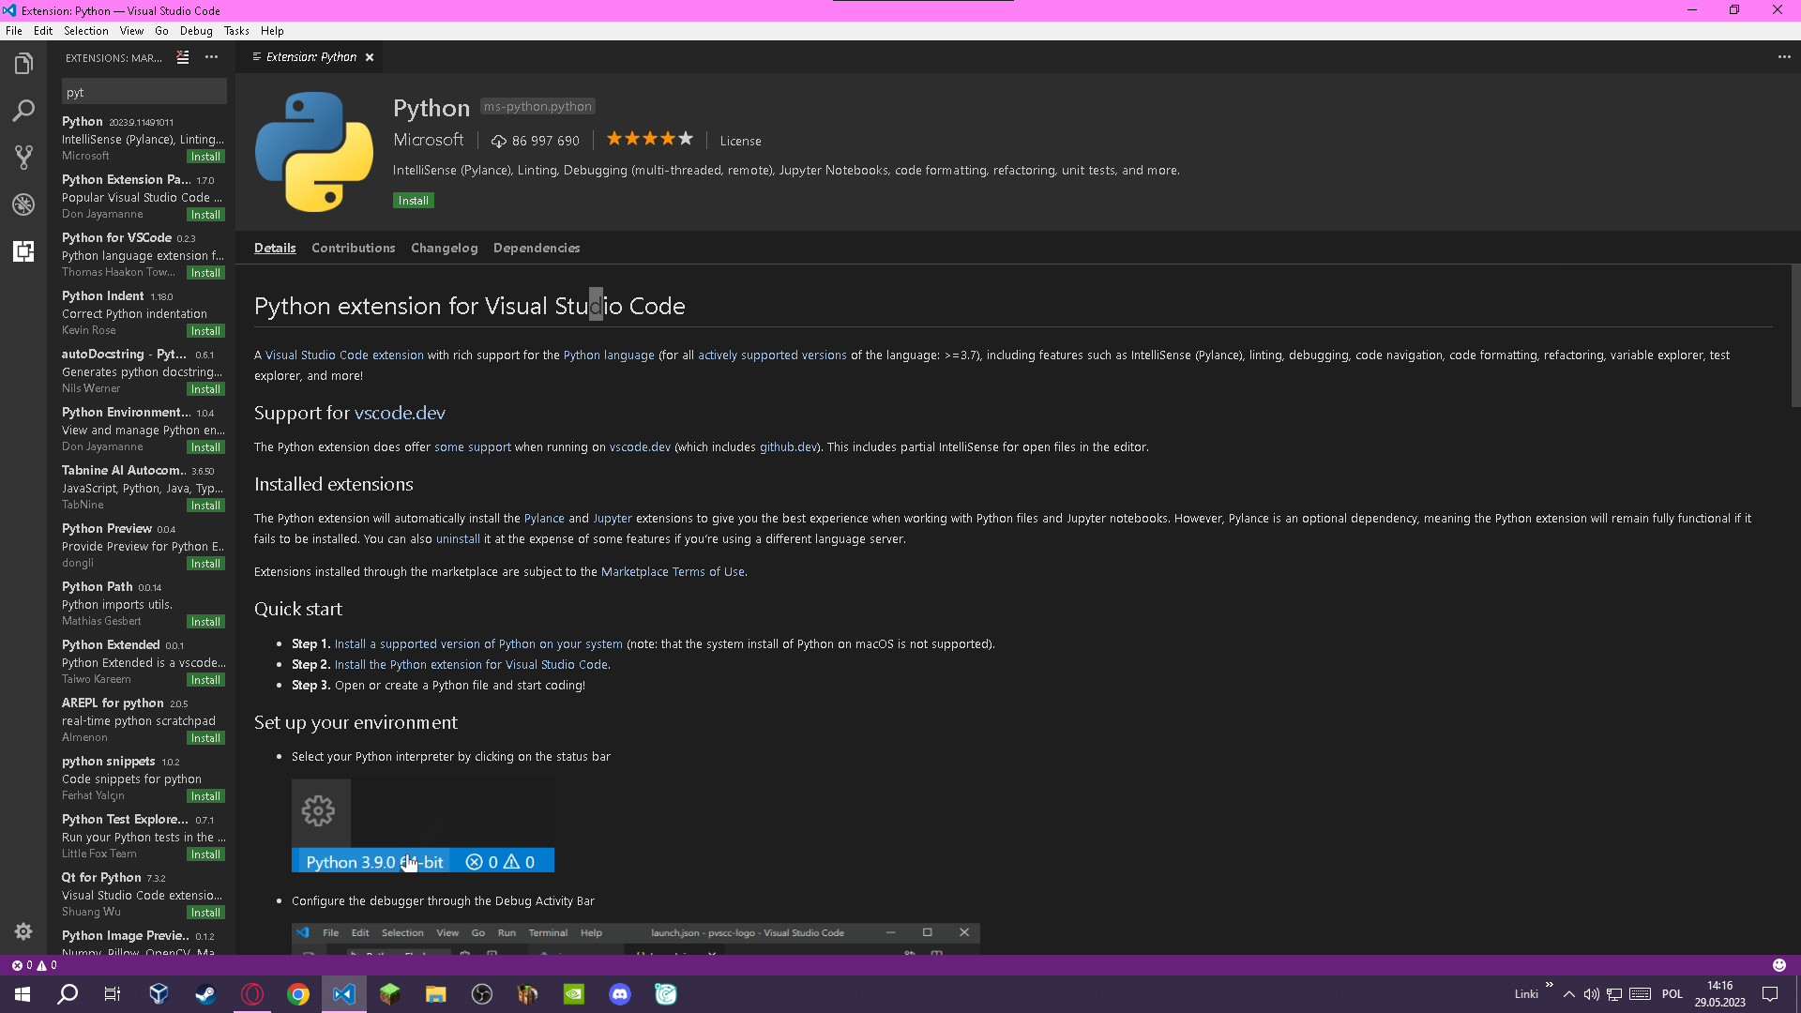Select Python Path extension entry
The width and height of the screenshot is (1801, 1013).
click(x=142, y=604)
